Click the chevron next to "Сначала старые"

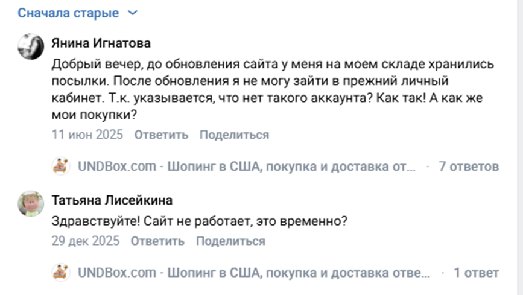tap(133, 13)
